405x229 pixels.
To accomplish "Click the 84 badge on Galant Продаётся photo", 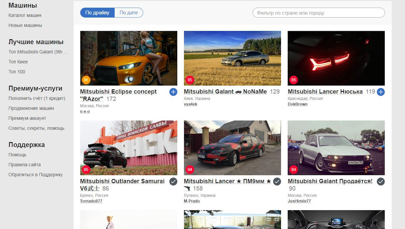I will point(294,170).
